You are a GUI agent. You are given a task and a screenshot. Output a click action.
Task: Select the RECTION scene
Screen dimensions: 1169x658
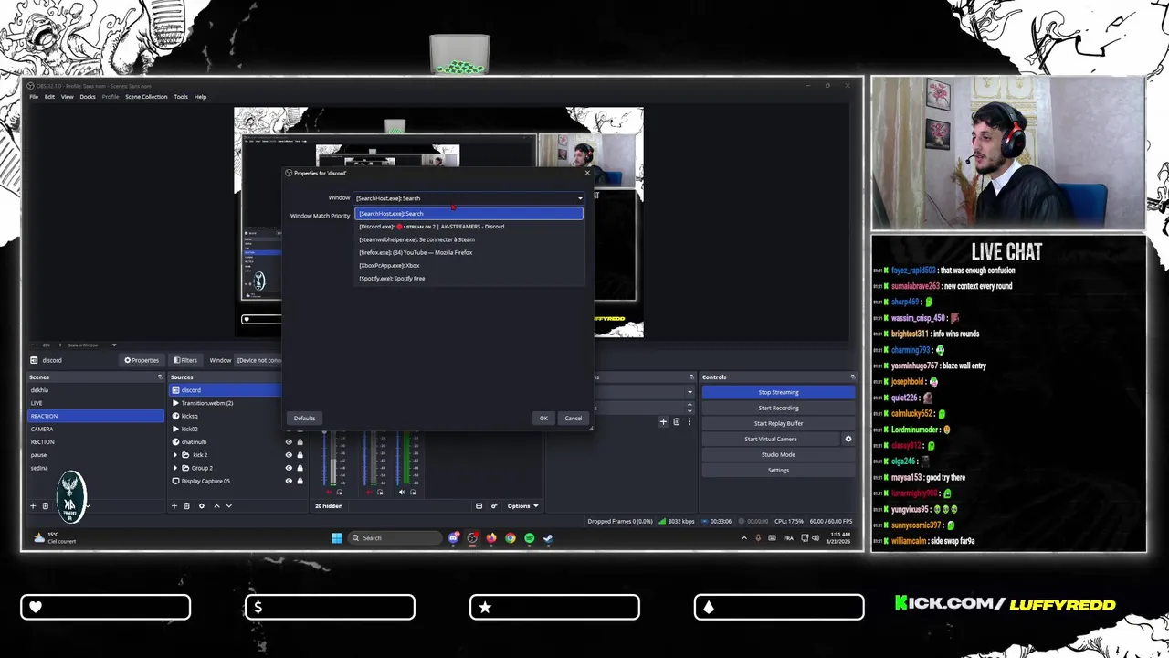point(96,441)
